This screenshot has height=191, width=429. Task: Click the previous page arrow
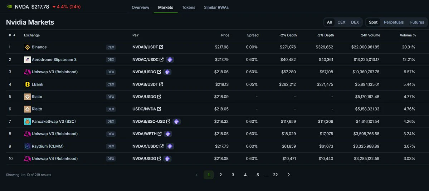(x=196, y=175)
